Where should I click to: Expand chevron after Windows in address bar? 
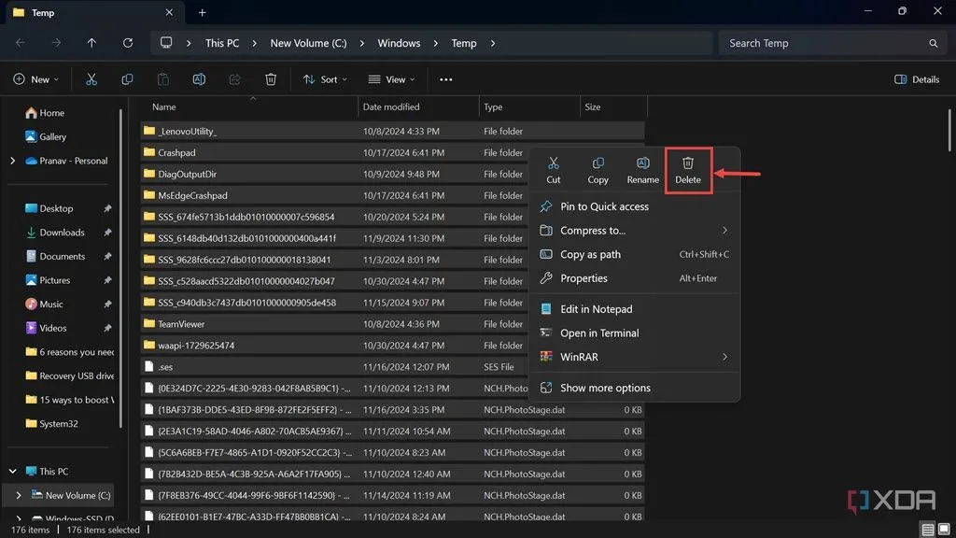435,43
